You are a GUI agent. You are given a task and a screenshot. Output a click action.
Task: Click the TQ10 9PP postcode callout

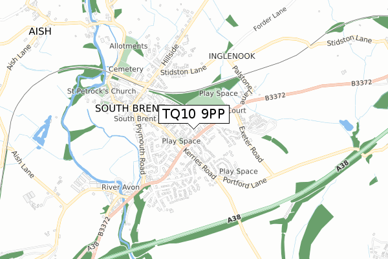[194, 114]
